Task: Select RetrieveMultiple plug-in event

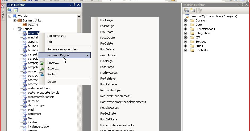Action: coord(110,90)
